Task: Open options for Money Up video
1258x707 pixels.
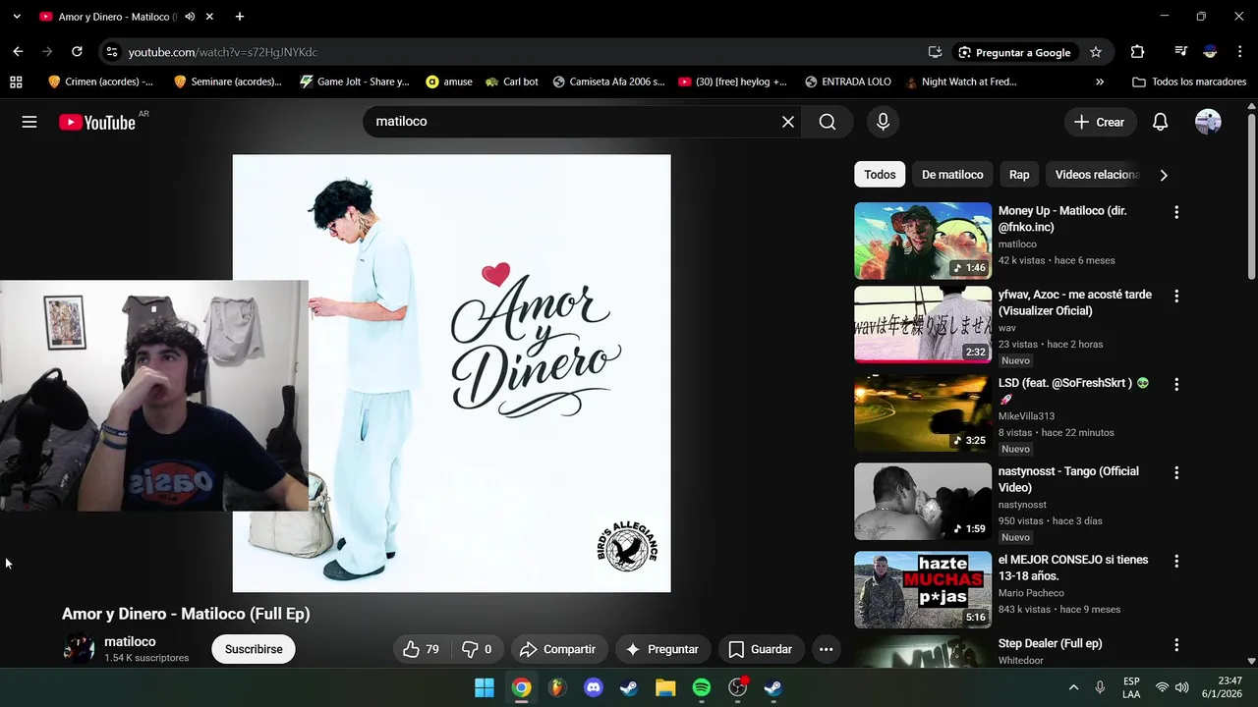Action: point(1176,212)
